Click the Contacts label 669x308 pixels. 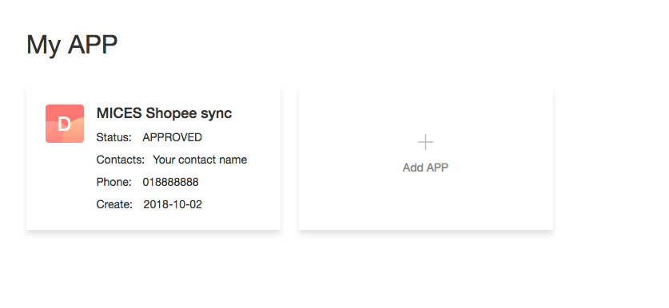(121, 160)
